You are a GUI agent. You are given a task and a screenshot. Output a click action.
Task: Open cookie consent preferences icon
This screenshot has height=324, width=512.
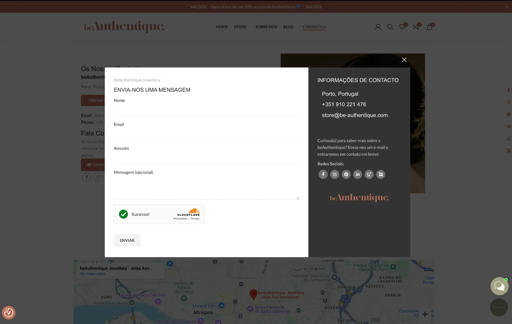pos(9,312)
